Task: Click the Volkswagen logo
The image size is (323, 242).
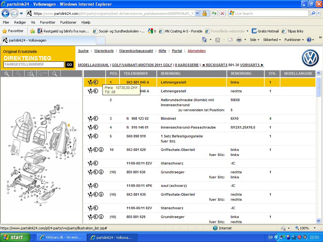Action: coord(310,58)
